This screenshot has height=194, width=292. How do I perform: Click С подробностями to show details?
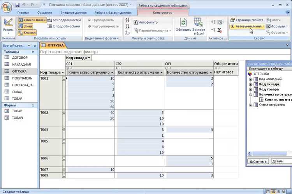(x=64, y=26)
